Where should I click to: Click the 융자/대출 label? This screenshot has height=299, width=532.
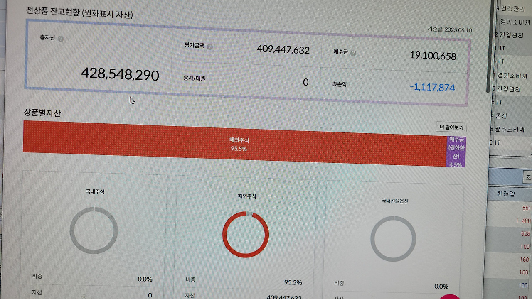(195, 78)
